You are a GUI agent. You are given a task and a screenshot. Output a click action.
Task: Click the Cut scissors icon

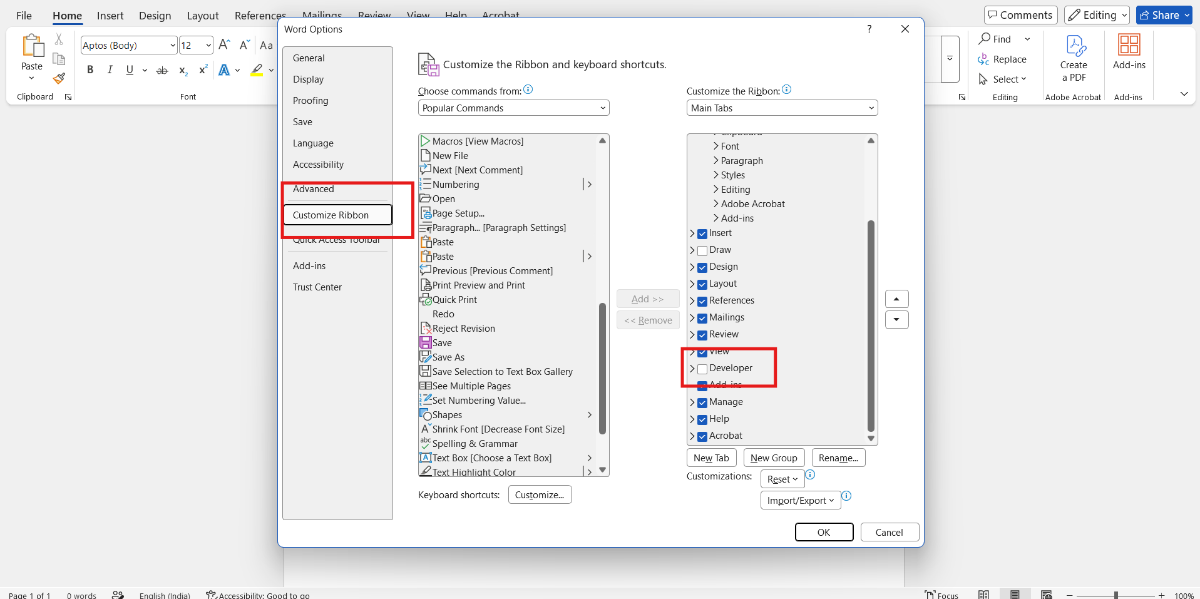tap(59, 39)
